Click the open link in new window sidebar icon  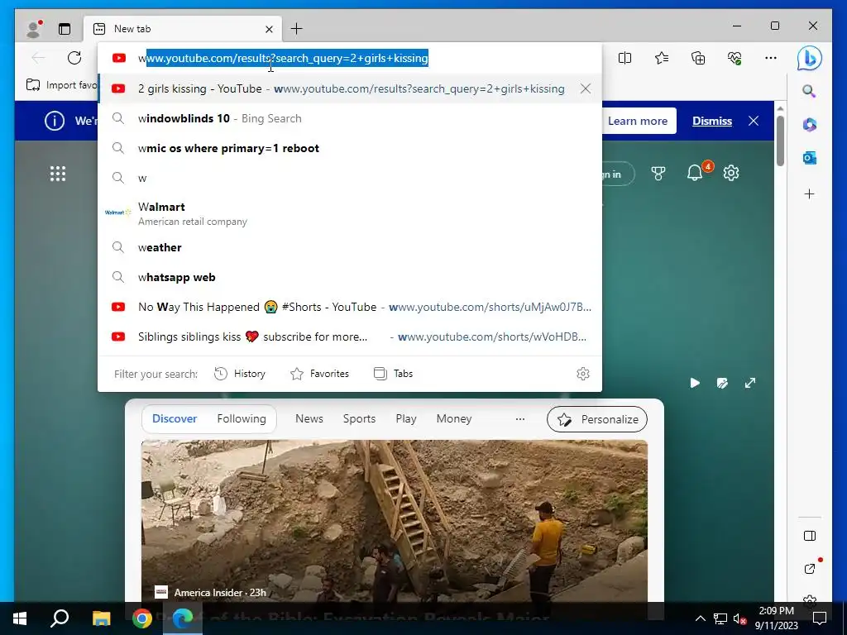tap(809, 568)
